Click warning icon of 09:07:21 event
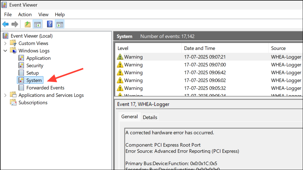 120,57
